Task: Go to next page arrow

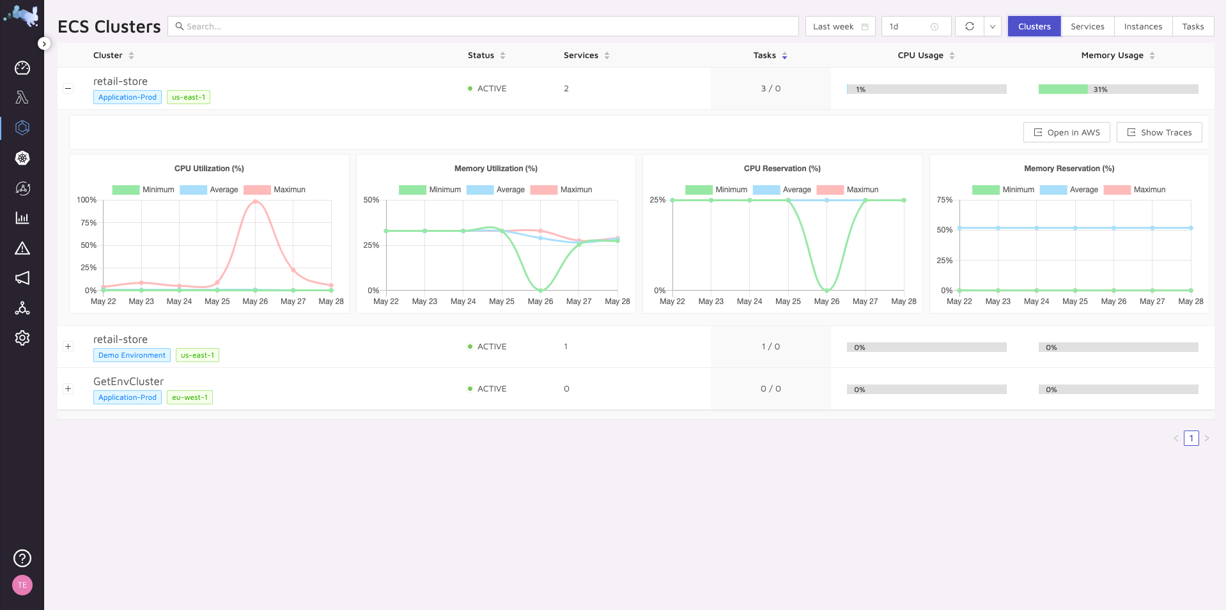Action: click(x=1207, y=438)
